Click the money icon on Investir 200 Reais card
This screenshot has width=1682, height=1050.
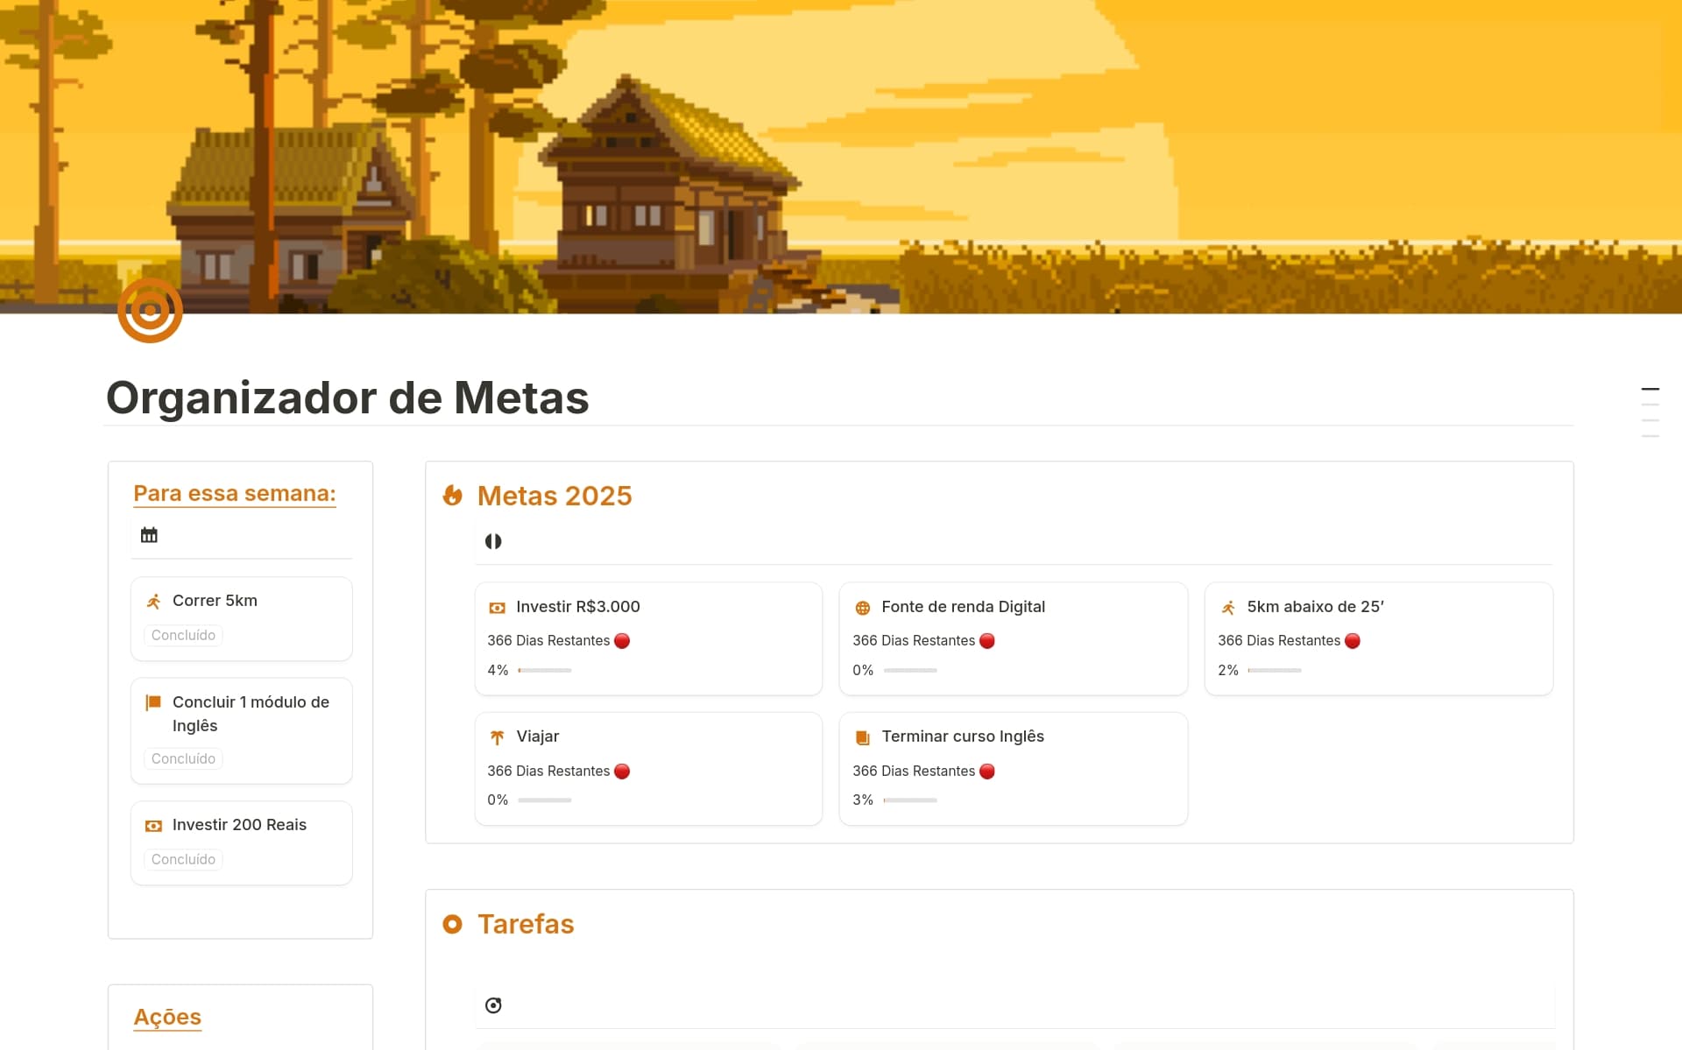[x=153, y=826]
